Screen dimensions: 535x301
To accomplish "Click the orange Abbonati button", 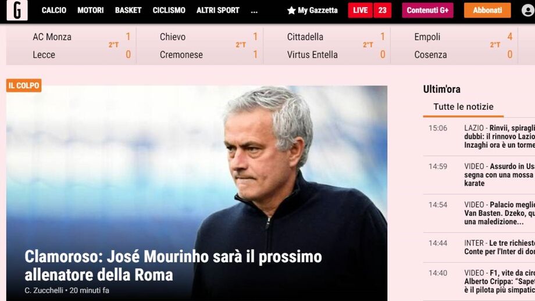I will 487,10.
